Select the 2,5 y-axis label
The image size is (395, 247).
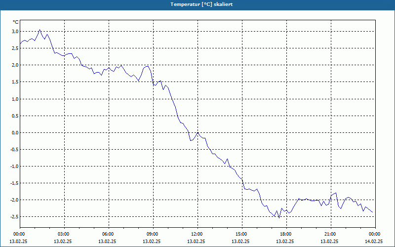click(x=15, y=48)
